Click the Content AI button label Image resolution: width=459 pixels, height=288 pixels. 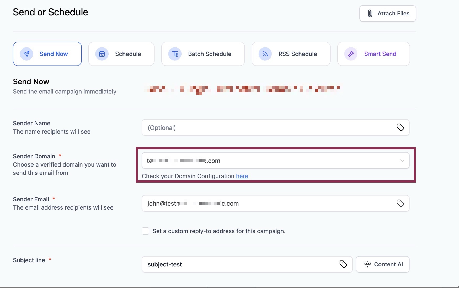(388, 264)
